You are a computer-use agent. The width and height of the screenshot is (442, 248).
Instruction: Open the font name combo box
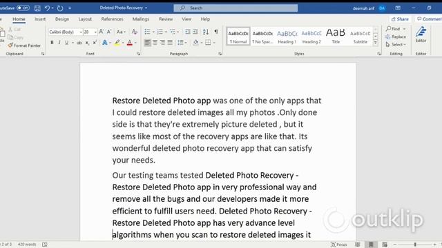[66, 32]
